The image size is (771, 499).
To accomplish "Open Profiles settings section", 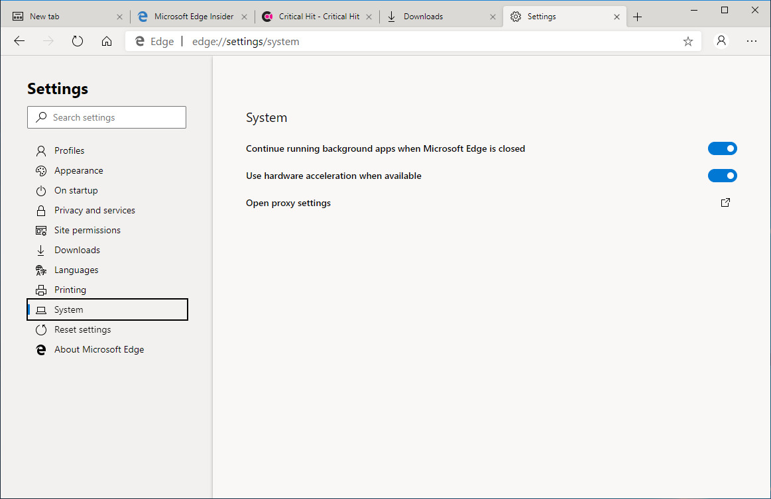I will coord(69,150).
